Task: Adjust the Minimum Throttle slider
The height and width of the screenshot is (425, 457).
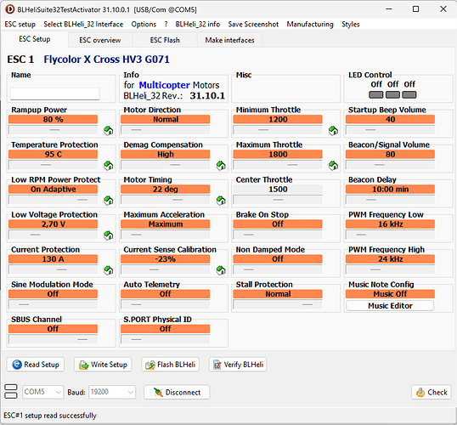Action: tap(278, 130)
